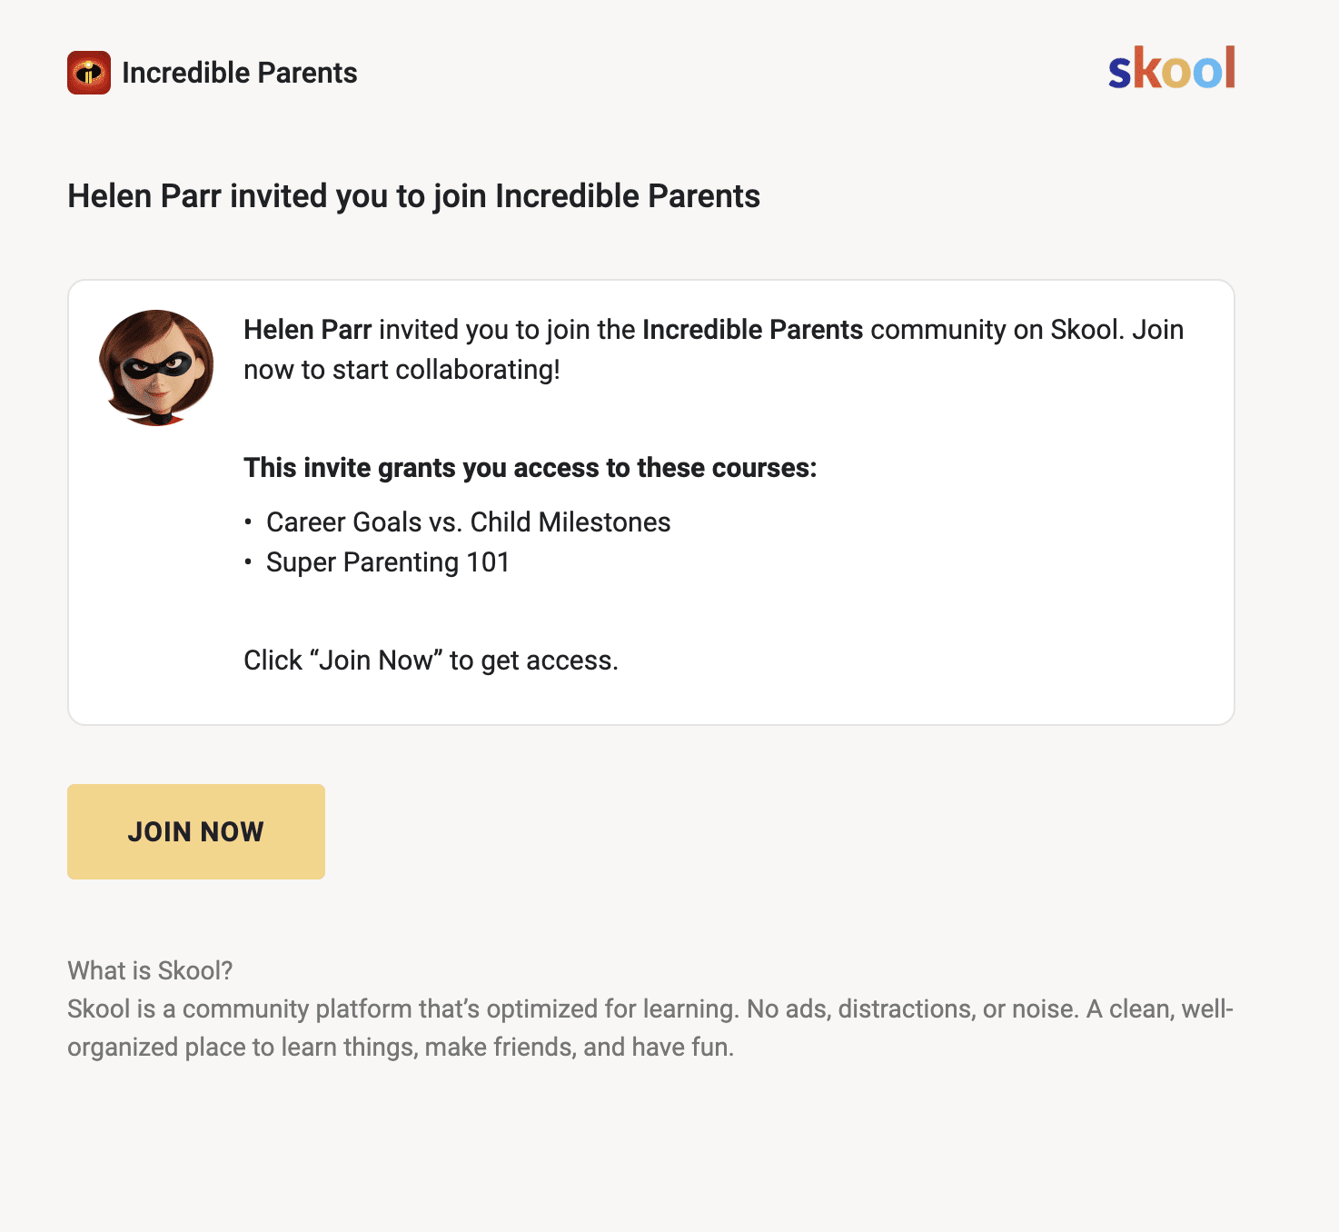Image resolution: width=1339 pixels, height=1232 pixels.
Task: Click the 'What is Skool?' text
Action: coord(150,970)
